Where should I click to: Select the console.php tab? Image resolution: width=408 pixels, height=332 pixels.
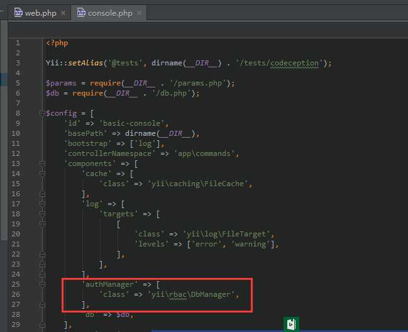coord(109,13)
